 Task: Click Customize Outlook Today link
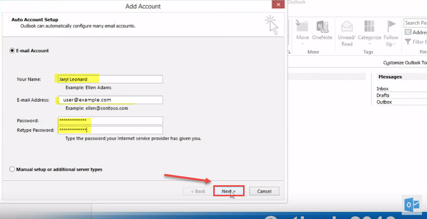tap(405, 63)
